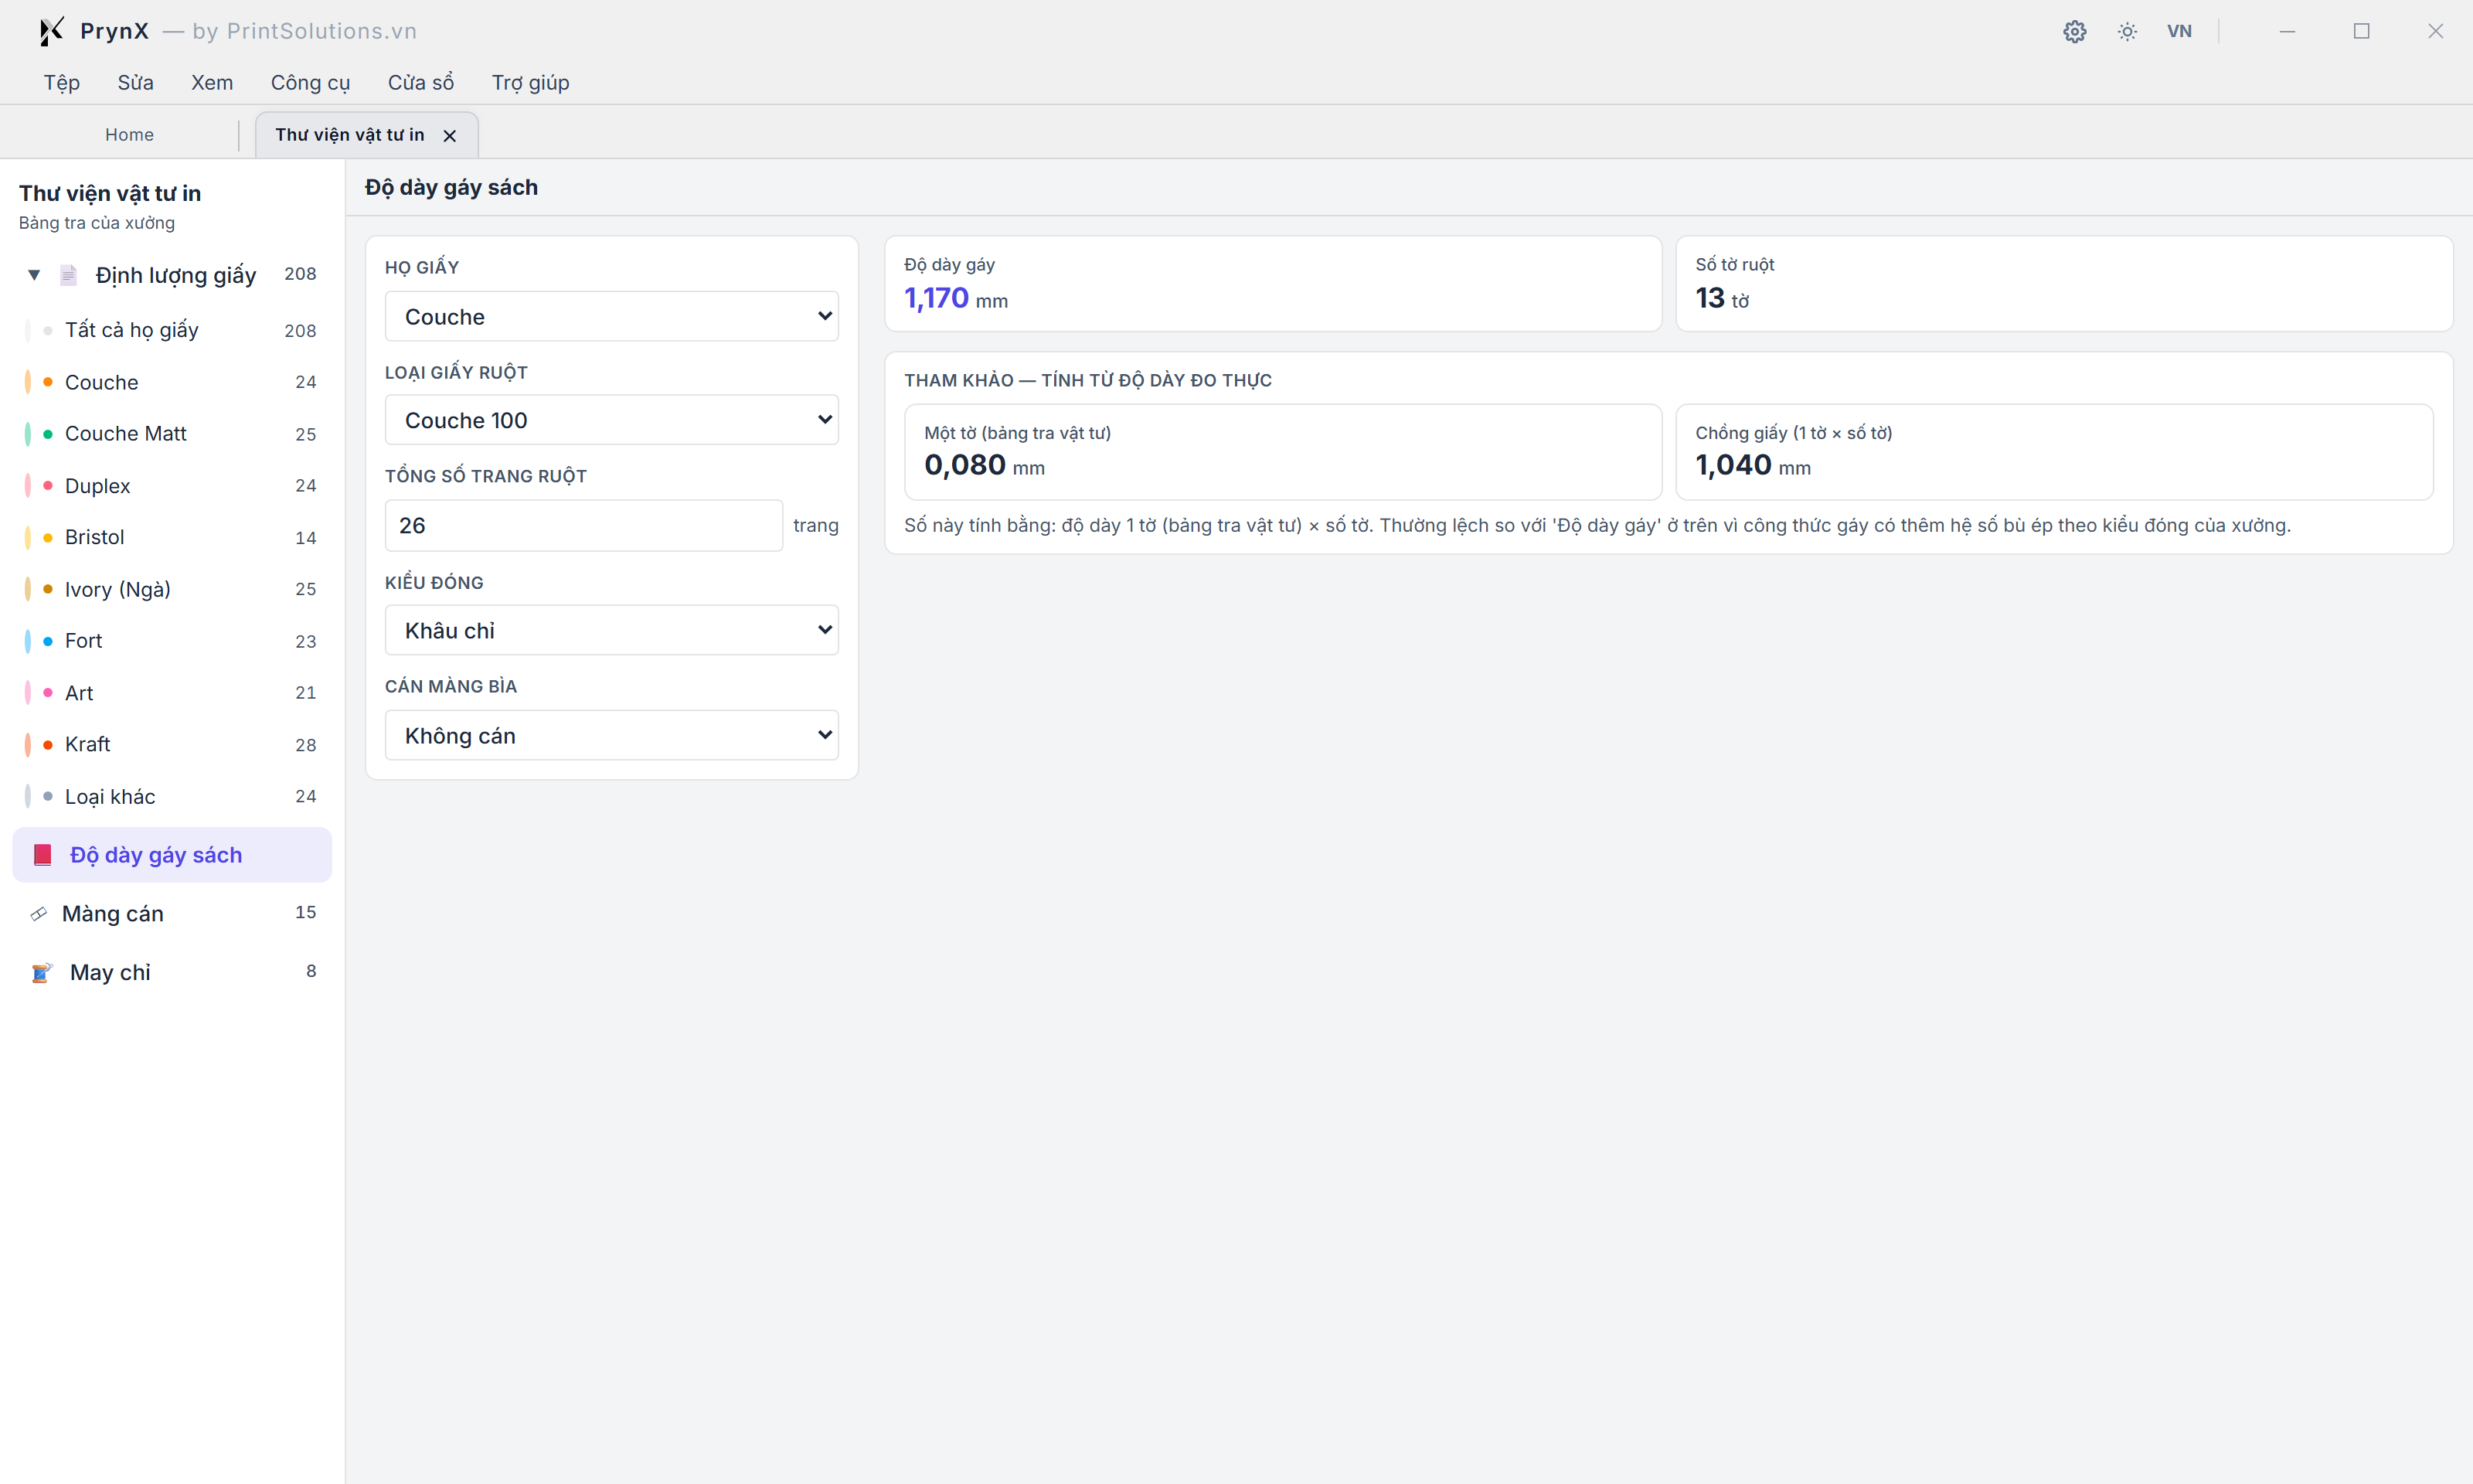Select Kraft in sidebar
The image size is (2473, 1484).
[x=172, y=744]
